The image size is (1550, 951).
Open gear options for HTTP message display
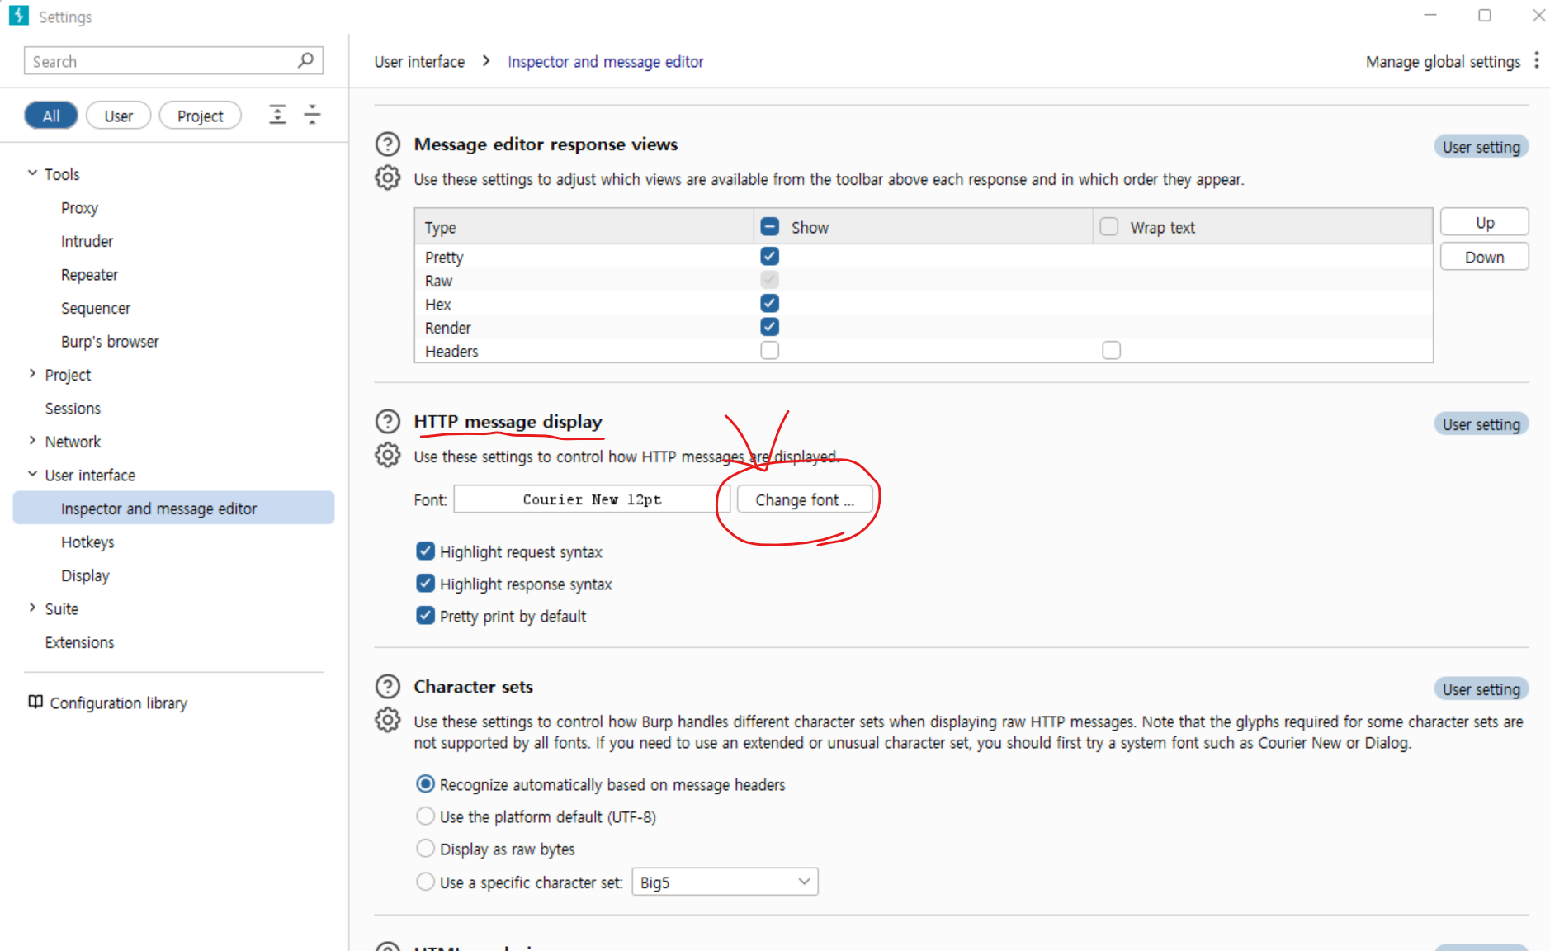pos(387,455)
